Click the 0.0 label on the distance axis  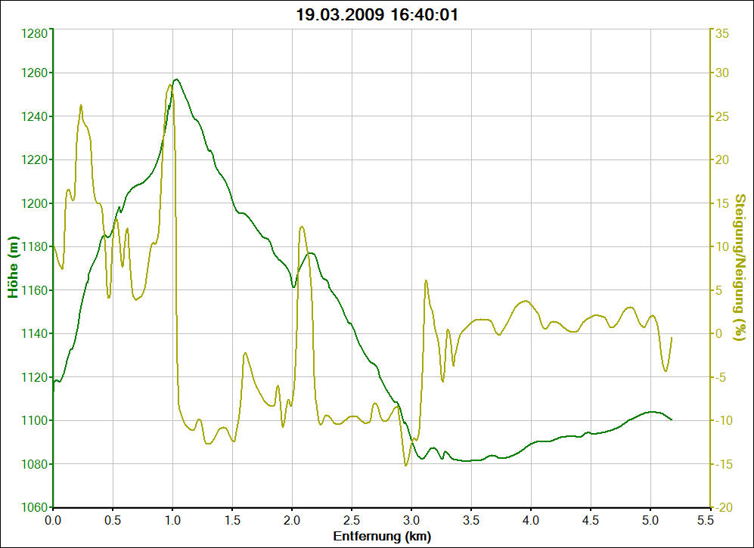(x=53, y=521)
